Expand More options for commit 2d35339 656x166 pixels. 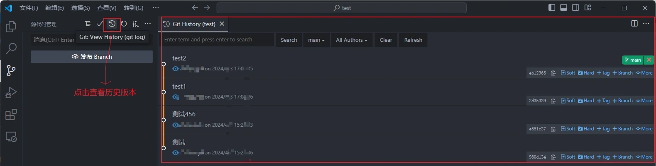point(644,101)
